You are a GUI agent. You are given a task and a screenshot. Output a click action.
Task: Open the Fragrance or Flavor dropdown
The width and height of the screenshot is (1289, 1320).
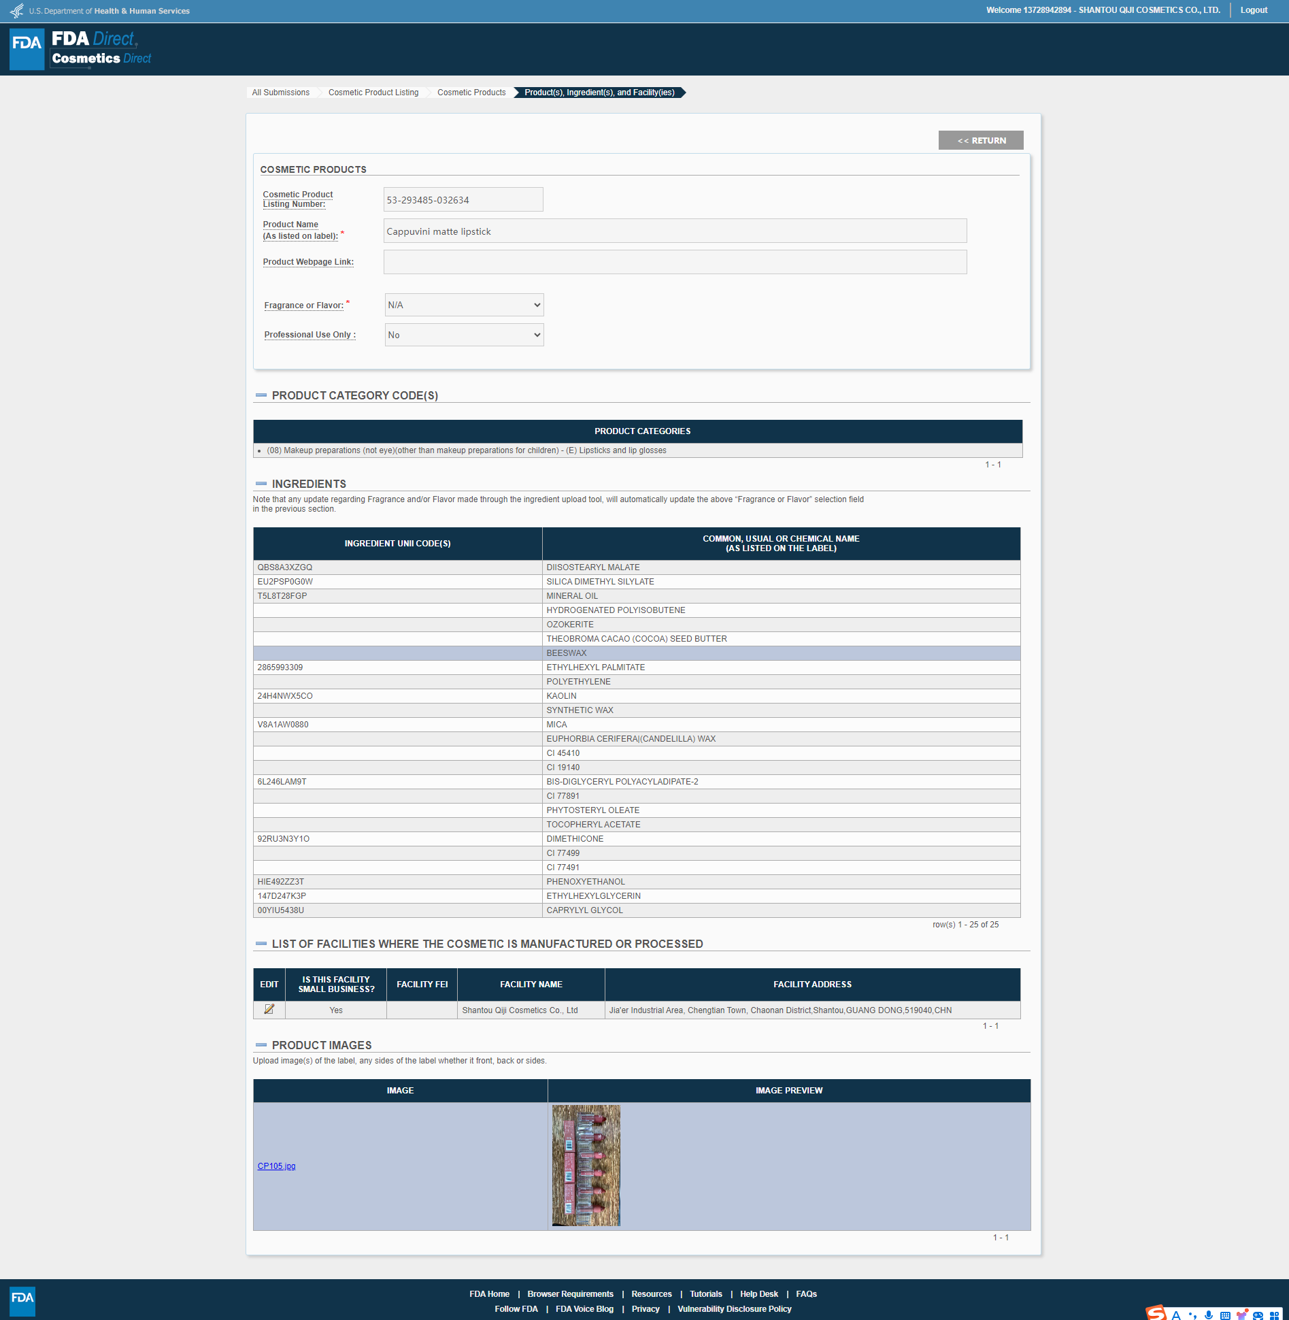pos(464,305)
